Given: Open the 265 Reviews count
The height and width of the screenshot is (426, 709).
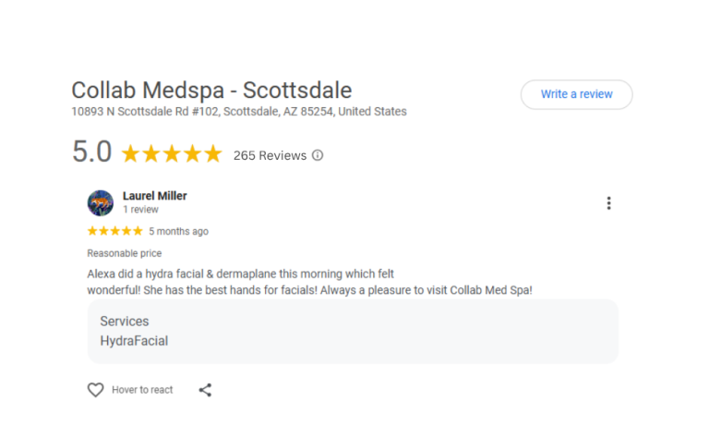Looking at the screenshot, I should tap(270, 155).
